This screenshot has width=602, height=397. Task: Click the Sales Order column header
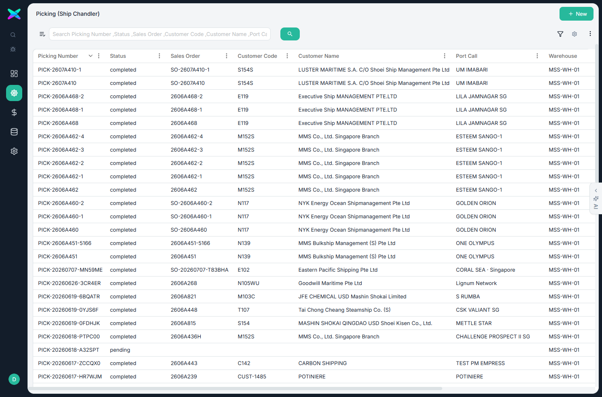[185, 56]
